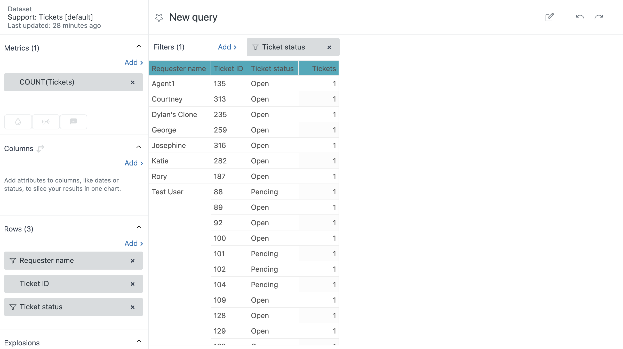623x349 pixels.
Task: Click ticket ID 129 cell
Action: (229, 331)
